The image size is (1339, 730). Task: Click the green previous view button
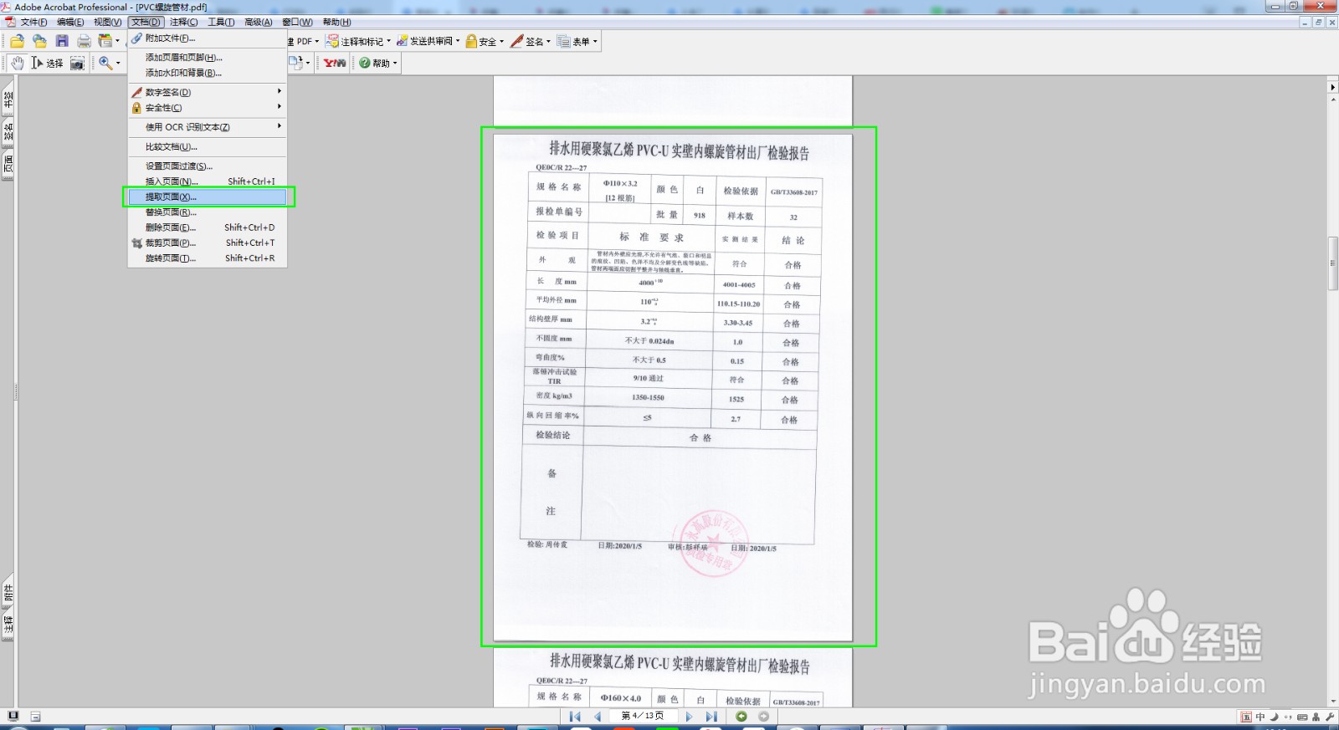coord(741,717)
